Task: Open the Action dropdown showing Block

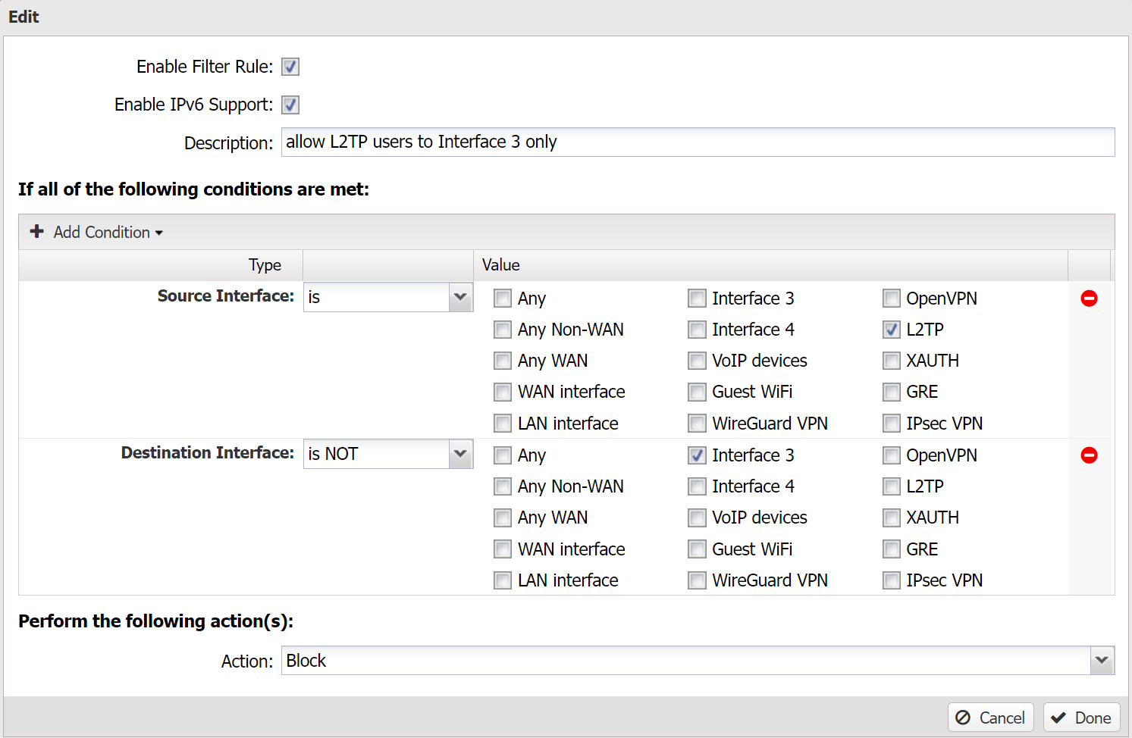Action: point(1101,660)
